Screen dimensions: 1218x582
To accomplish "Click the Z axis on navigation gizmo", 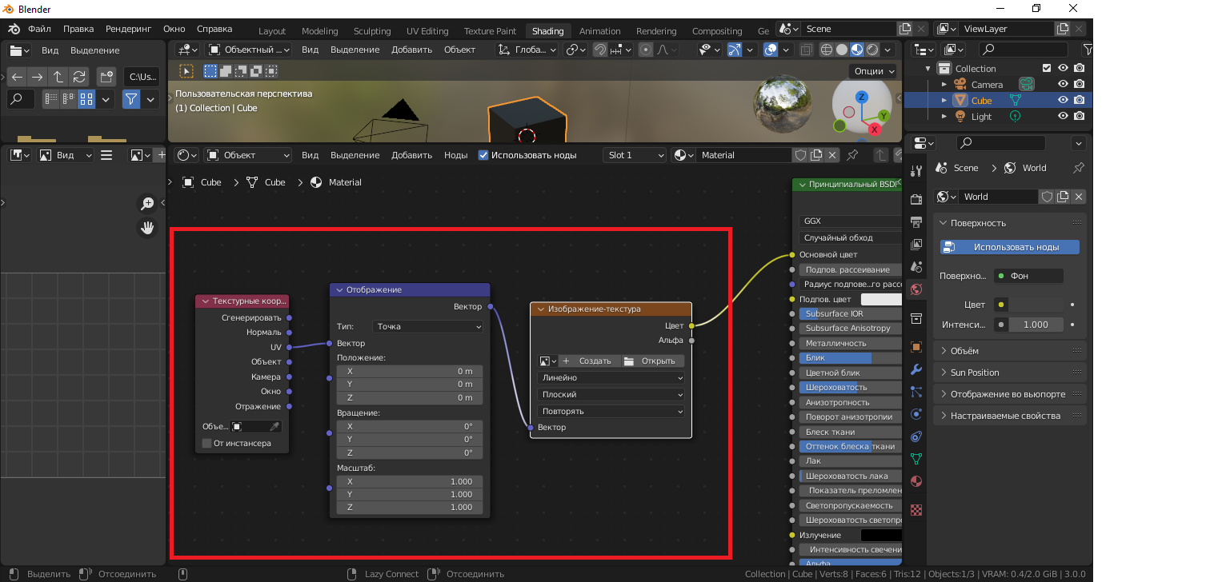I will click(x=861, y=97).
